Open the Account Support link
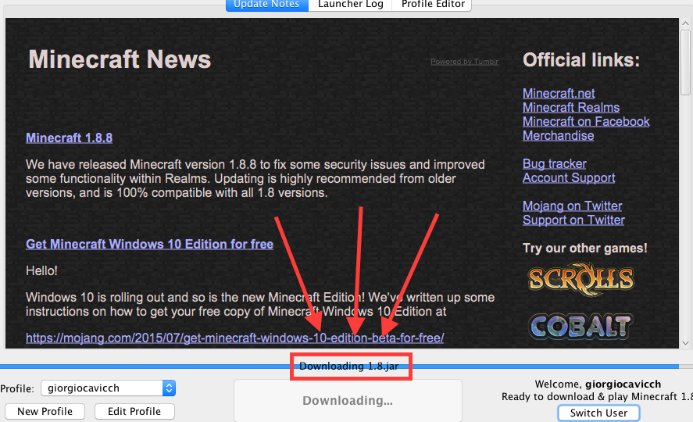The height and width of the screenshot is (422, 693). tap(569, 178)
